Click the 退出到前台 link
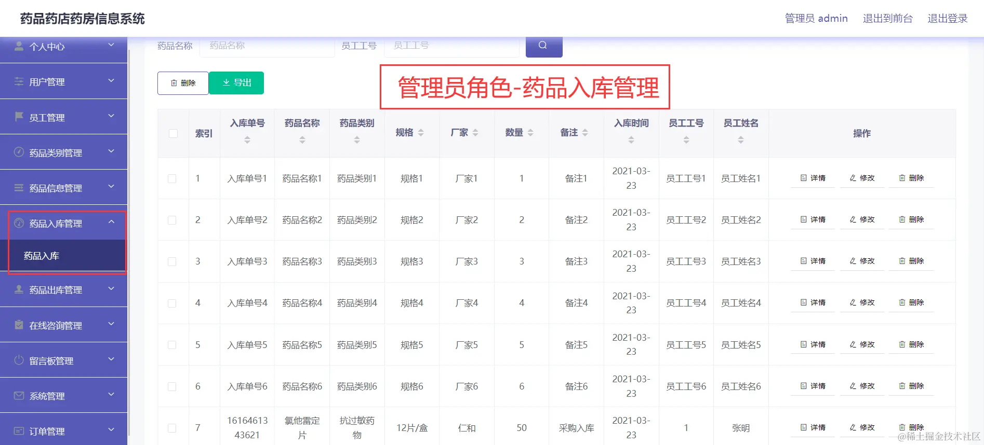This screenshot has height=445, width=984. (887, 18)
